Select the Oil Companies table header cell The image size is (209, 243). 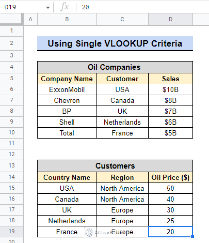coord(114,67)
